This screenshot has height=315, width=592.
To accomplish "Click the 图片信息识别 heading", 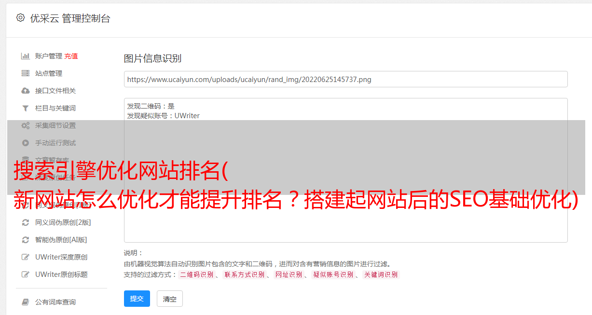I will [x=152, y=58].
